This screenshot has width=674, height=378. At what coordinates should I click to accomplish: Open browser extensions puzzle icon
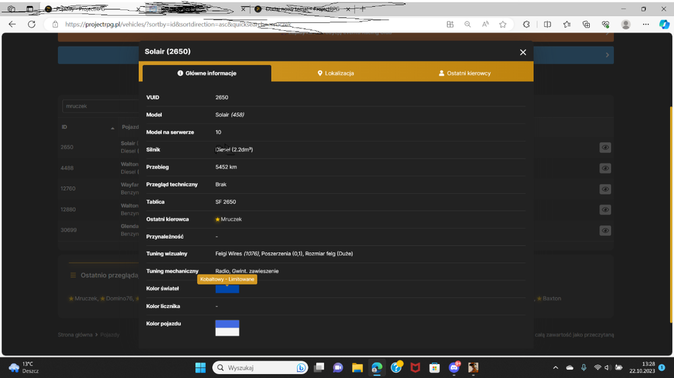526,24
